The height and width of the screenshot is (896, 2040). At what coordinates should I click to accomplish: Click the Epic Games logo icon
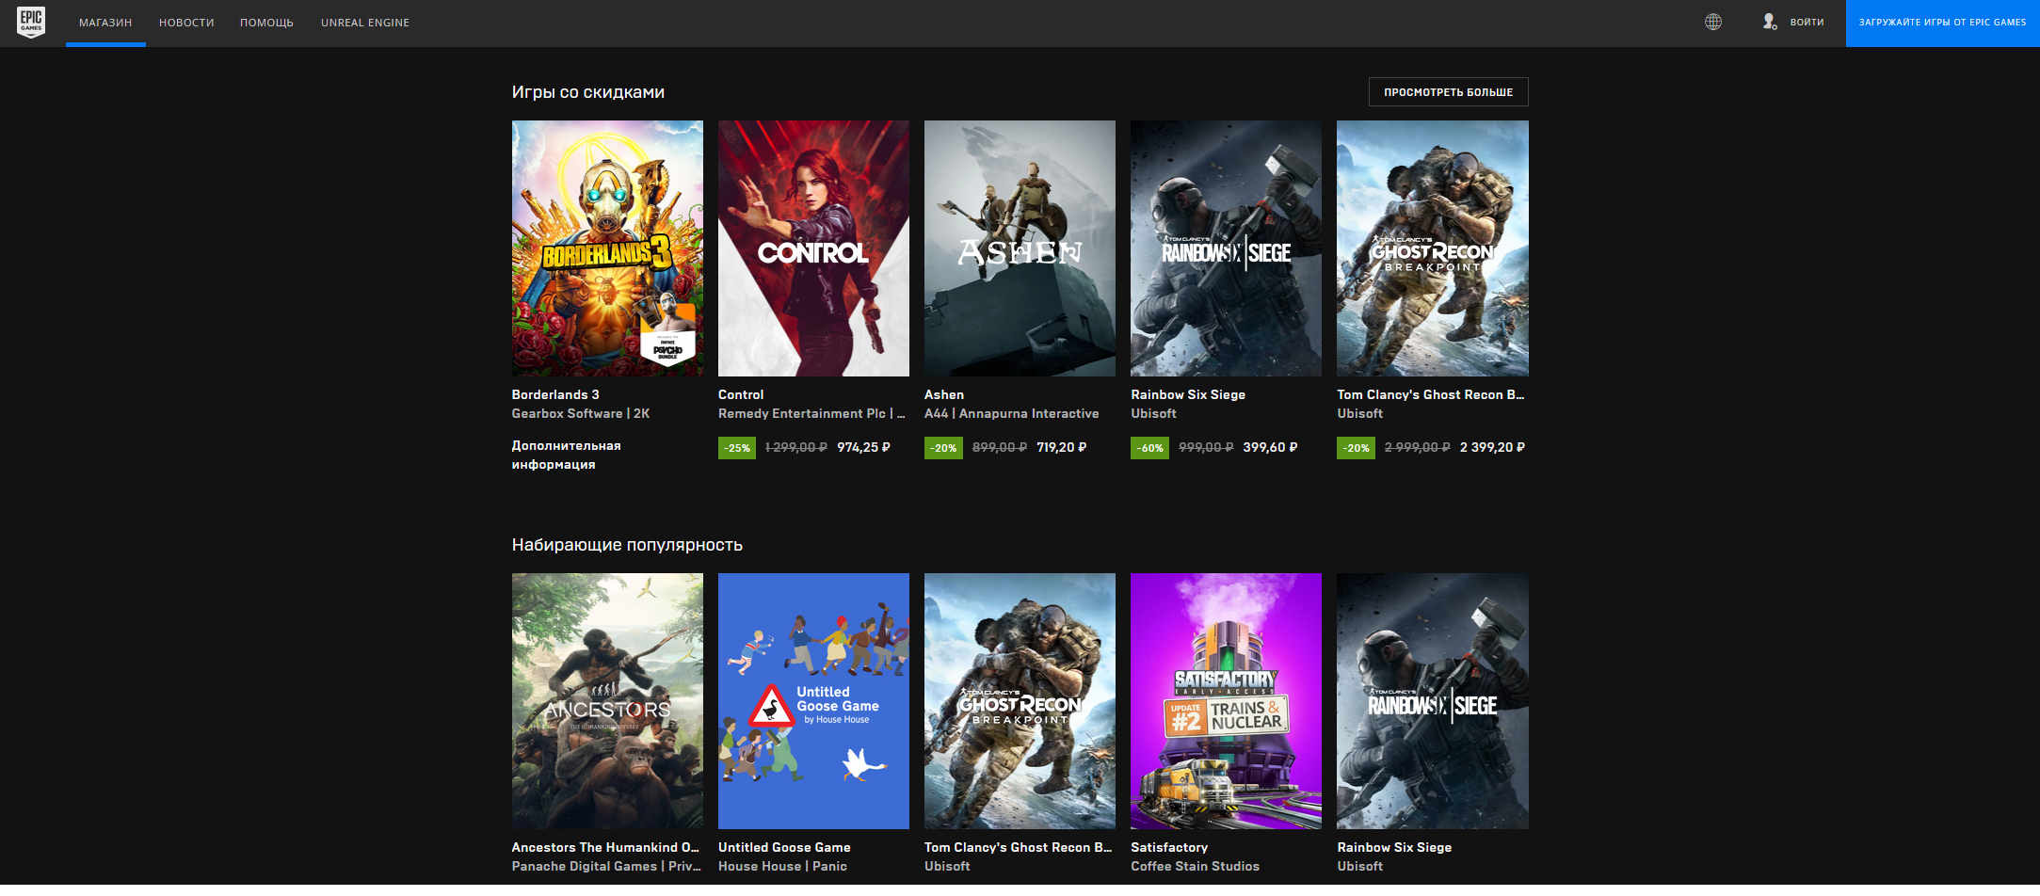[x=31, y=23]
